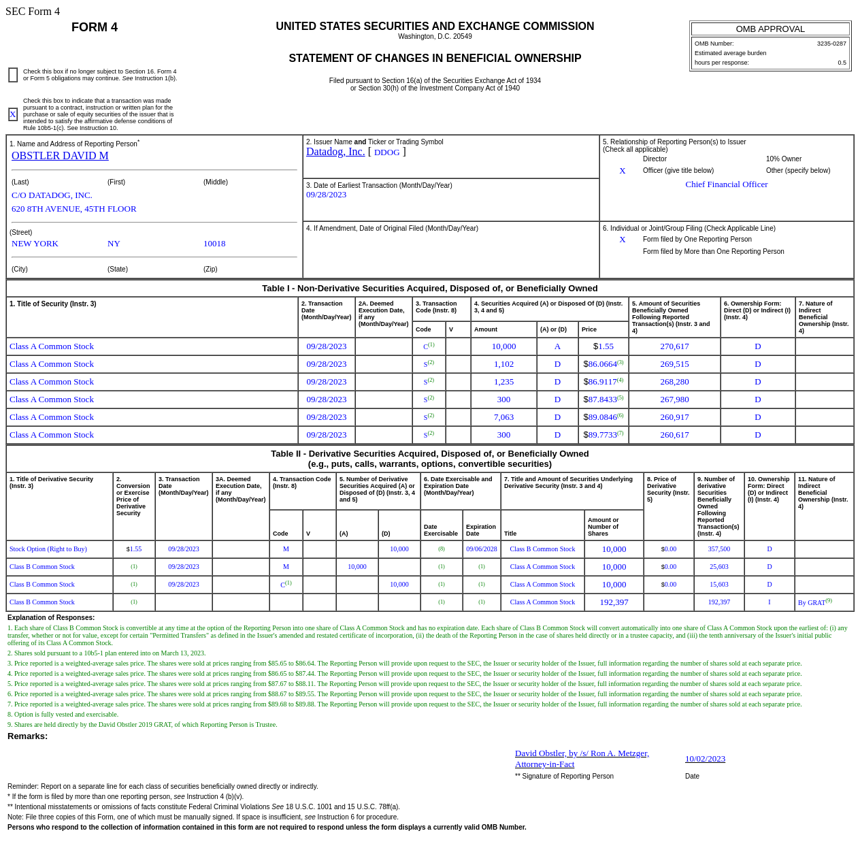860x848 pixels.
Task: Select the amount 1,235 in Table I
Action: coord(503,382)
